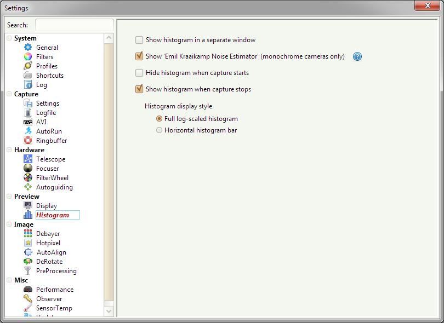Click tree scrollbar up arrow

(x=109, y=38)
